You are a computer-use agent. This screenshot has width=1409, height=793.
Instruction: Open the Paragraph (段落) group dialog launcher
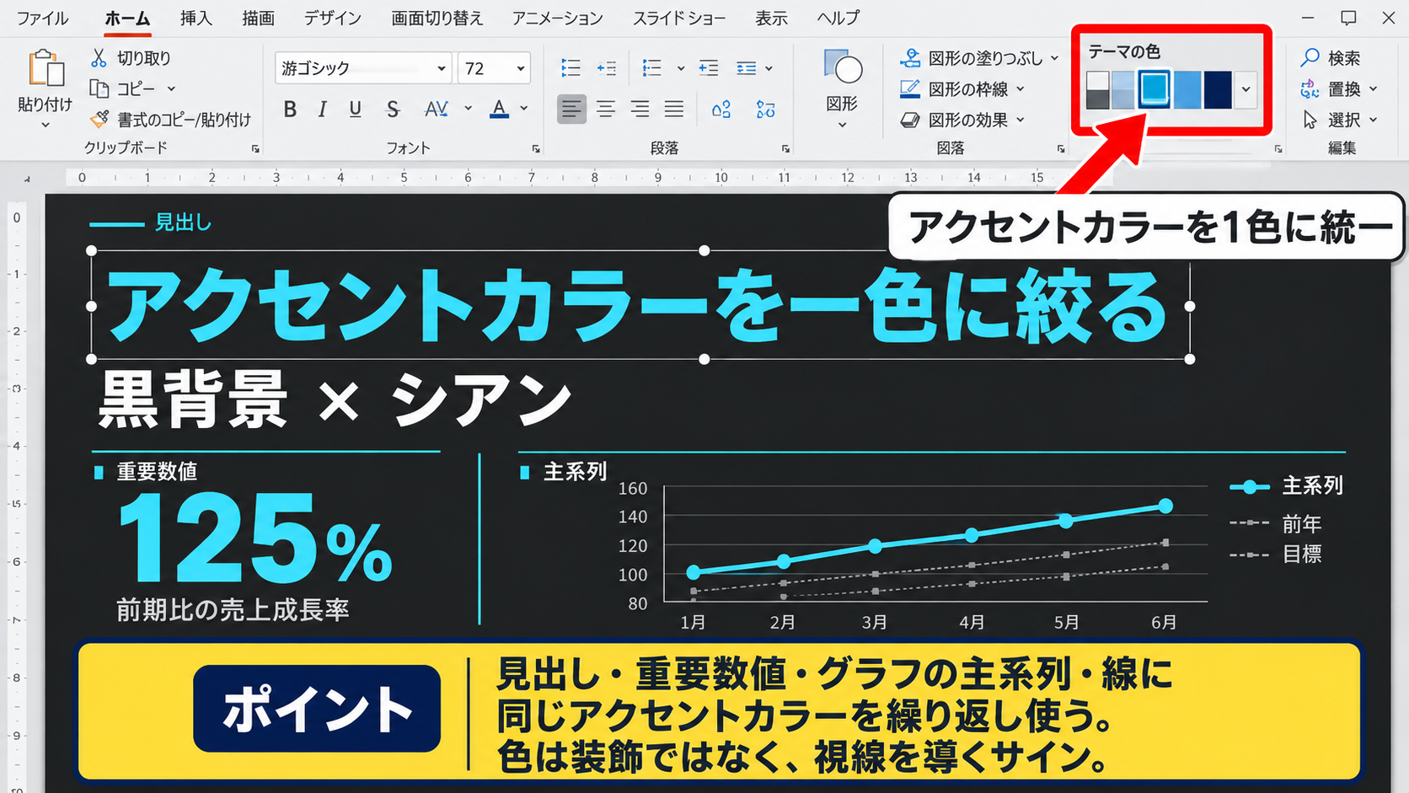coord(786,149)
